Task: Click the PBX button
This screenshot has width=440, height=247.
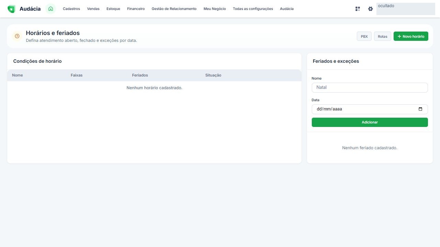Action: coord(364,36)
